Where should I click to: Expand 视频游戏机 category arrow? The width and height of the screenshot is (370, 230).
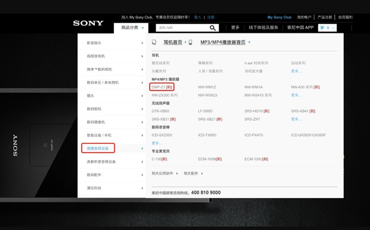click(142, 56)
